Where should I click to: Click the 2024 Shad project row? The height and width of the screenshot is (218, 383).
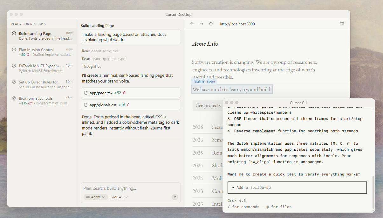click(x=208, y=166)
